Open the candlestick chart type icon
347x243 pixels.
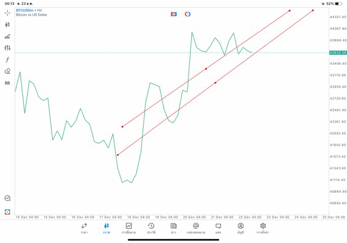[x=7, y=24]
